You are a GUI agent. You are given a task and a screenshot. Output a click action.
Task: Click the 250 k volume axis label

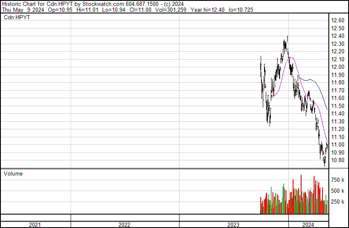[338, 202]
